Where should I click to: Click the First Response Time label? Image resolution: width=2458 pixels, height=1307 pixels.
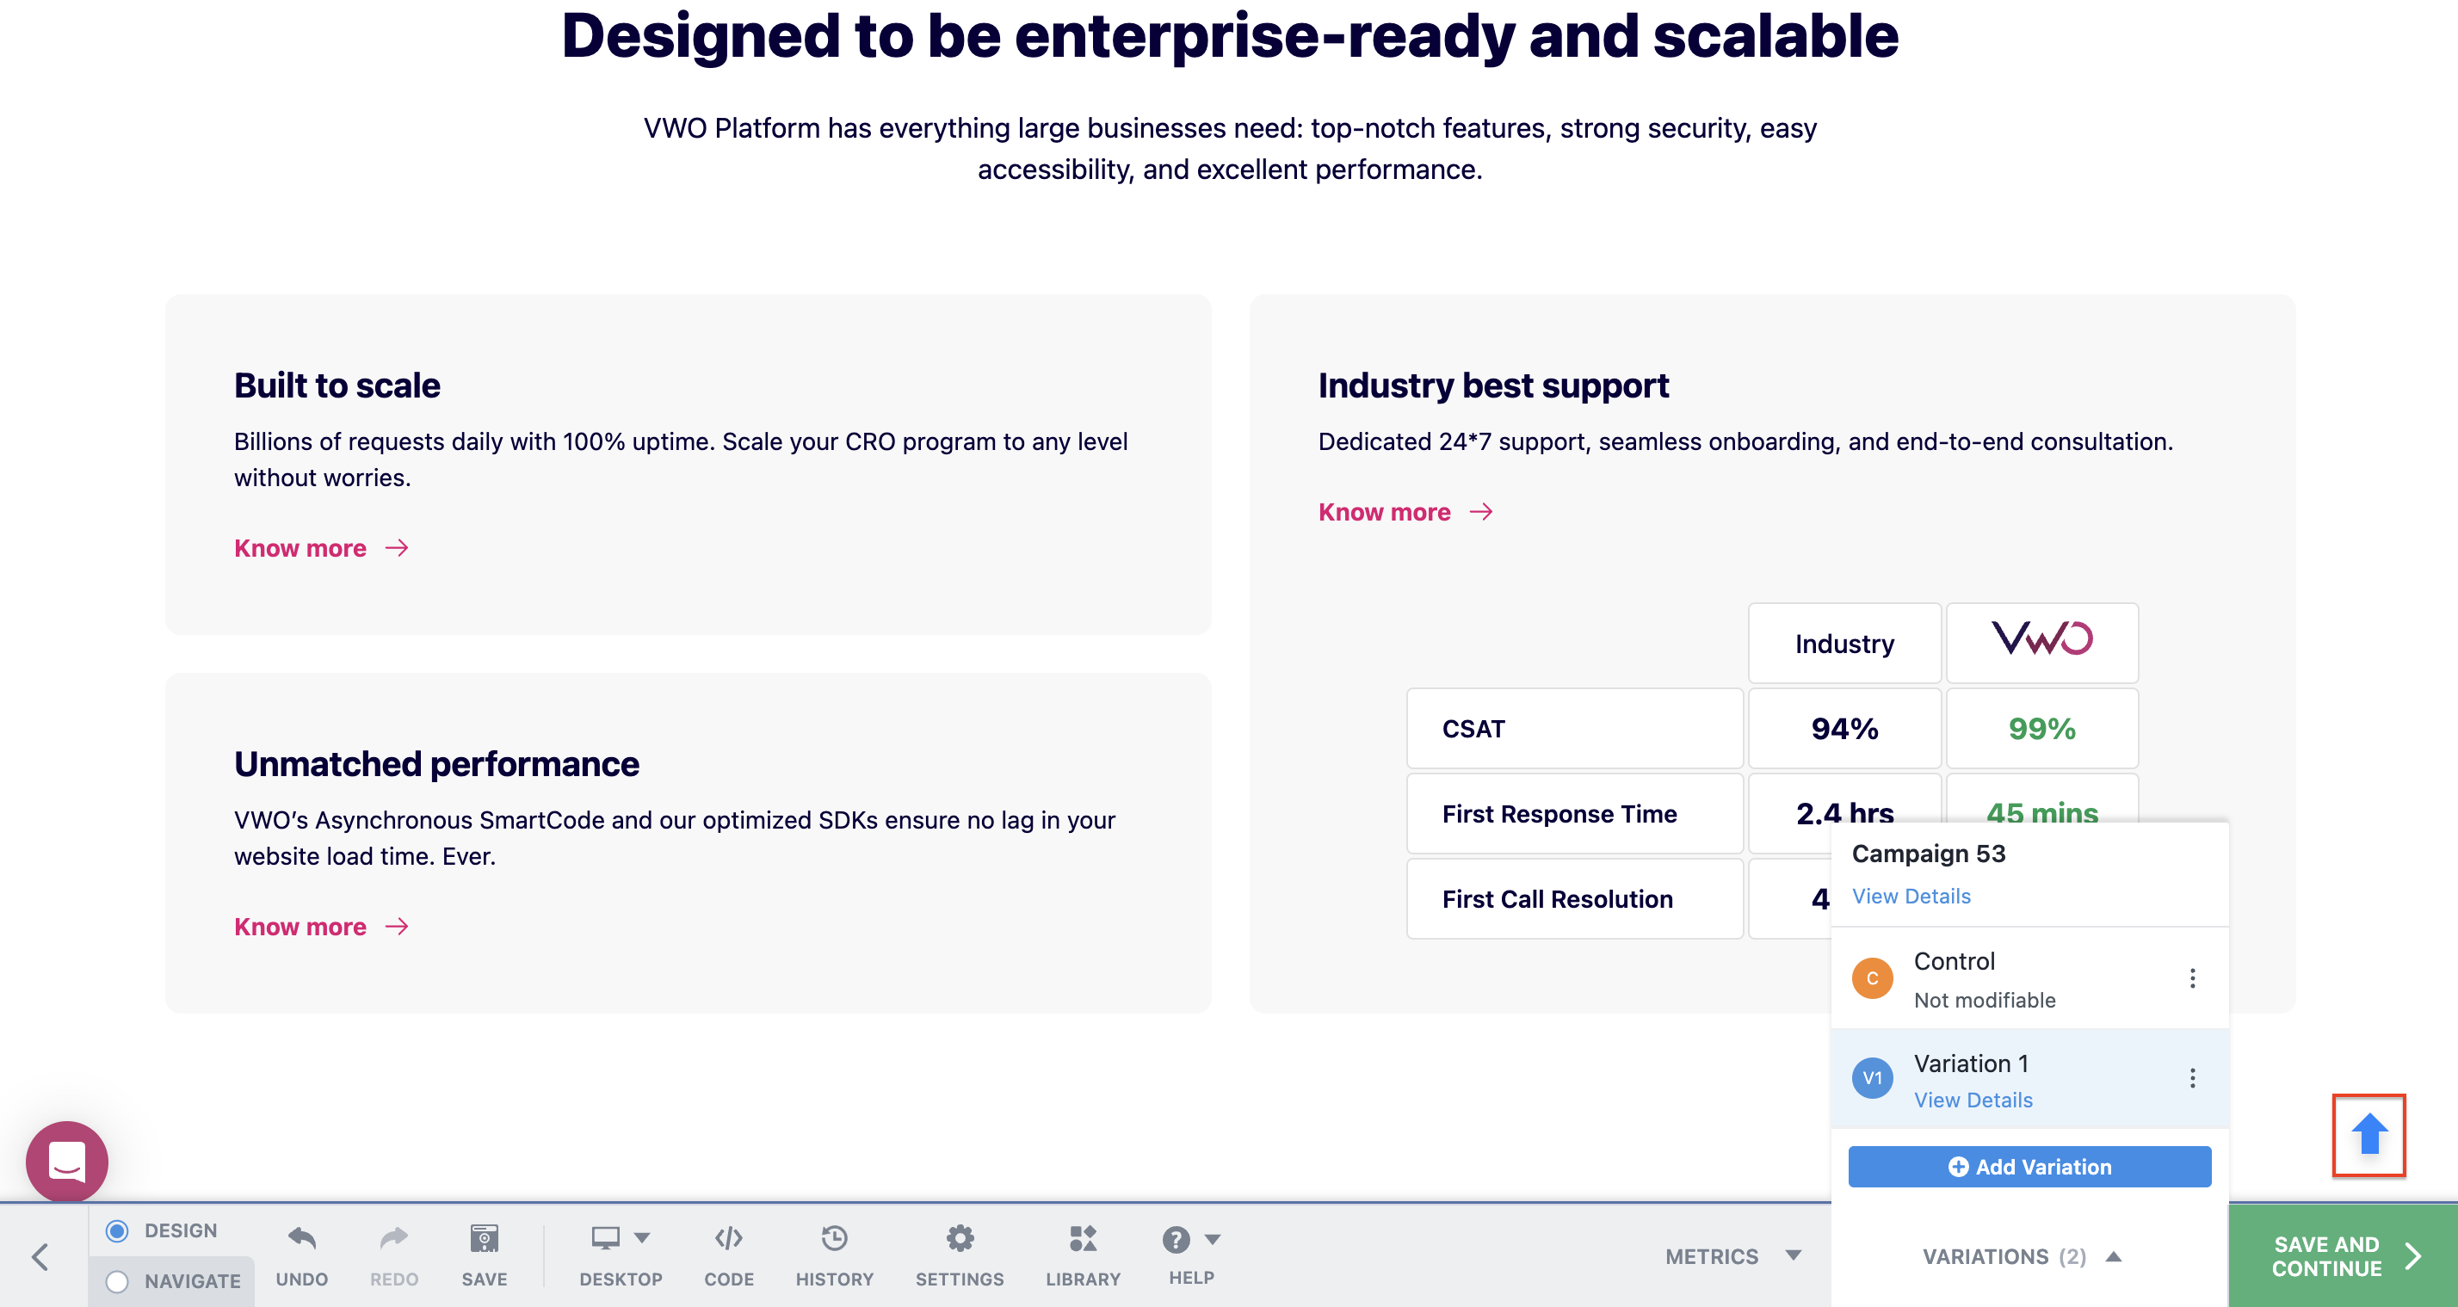[x=1559, y=814]
